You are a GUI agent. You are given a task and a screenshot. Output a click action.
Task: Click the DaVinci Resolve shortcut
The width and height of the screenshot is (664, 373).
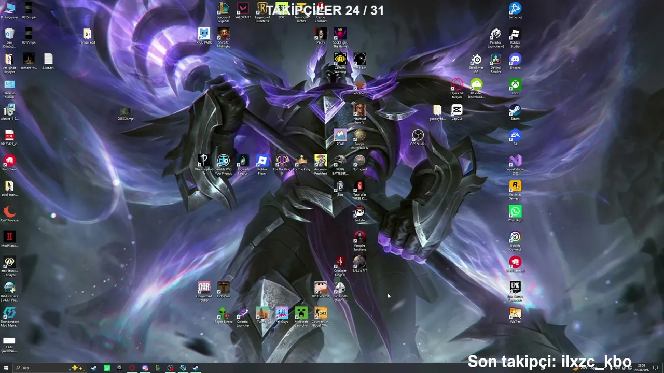pos(496,63)
